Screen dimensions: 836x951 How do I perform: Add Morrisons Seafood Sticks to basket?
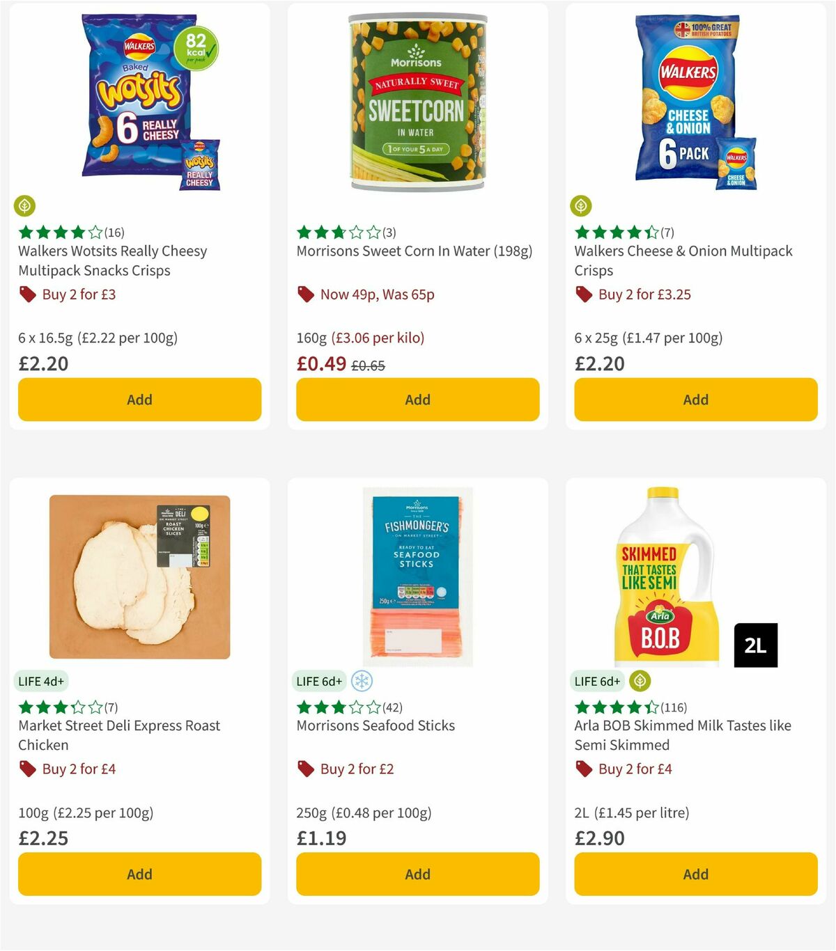tap(417, 874)
